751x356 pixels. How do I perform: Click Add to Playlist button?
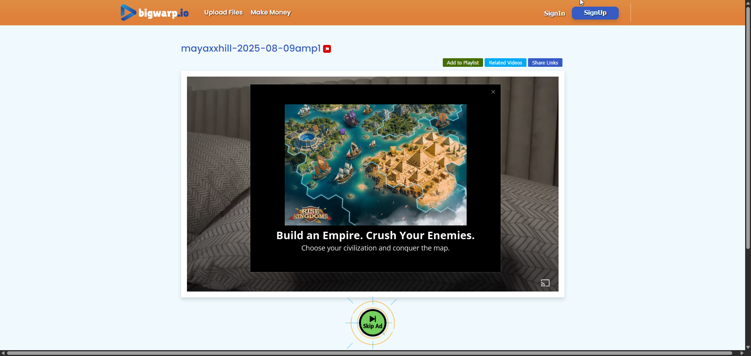pos(463,63)
